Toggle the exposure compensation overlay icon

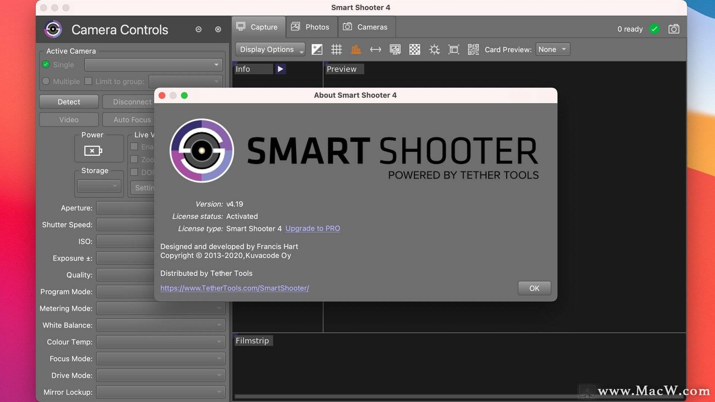317,50
